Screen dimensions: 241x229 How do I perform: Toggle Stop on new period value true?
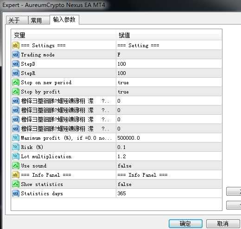[x=169, y=82]
